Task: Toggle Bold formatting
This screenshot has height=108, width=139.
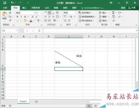Action: click(18, 17)
